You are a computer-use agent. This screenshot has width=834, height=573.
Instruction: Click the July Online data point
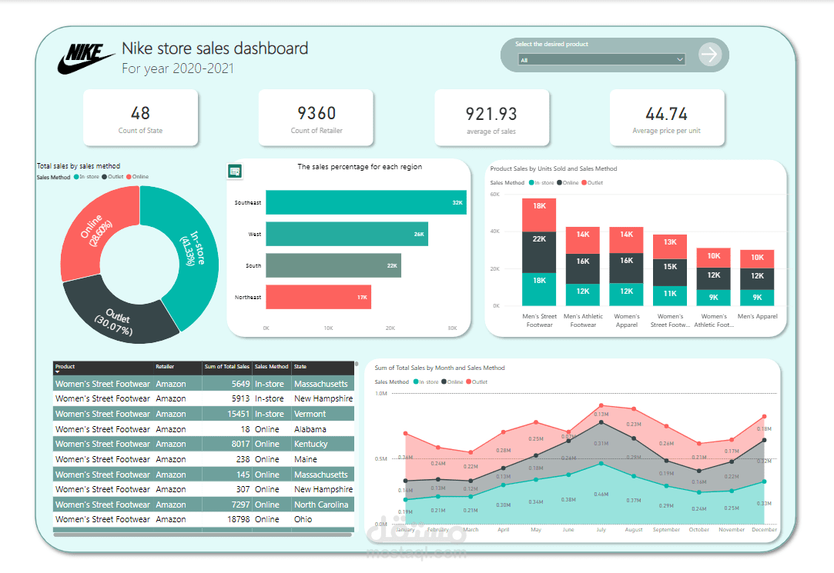tap(601, 422)
